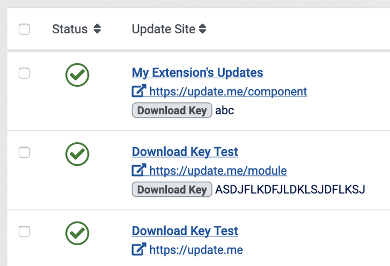Visit https://update.me/component URL link
Screen dimensions: 390x266
pos(228,92)
